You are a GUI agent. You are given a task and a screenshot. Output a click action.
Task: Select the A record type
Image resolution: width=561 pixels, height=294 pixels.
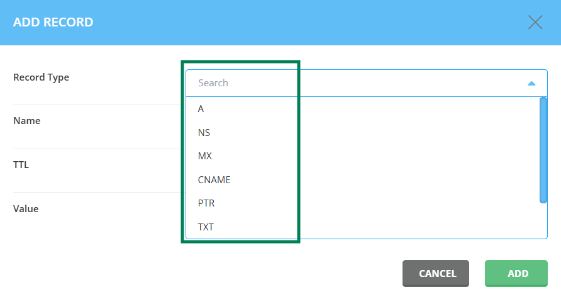[x=362, y=109]
